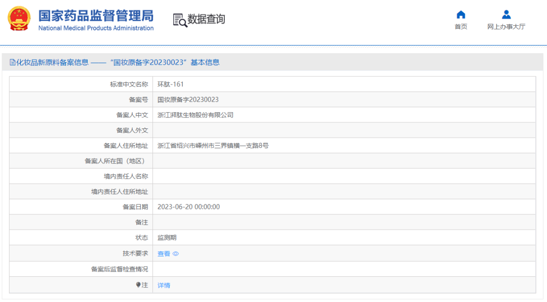
Task: Click the 备案人住所地址 label
Action: tap(126, 146)
